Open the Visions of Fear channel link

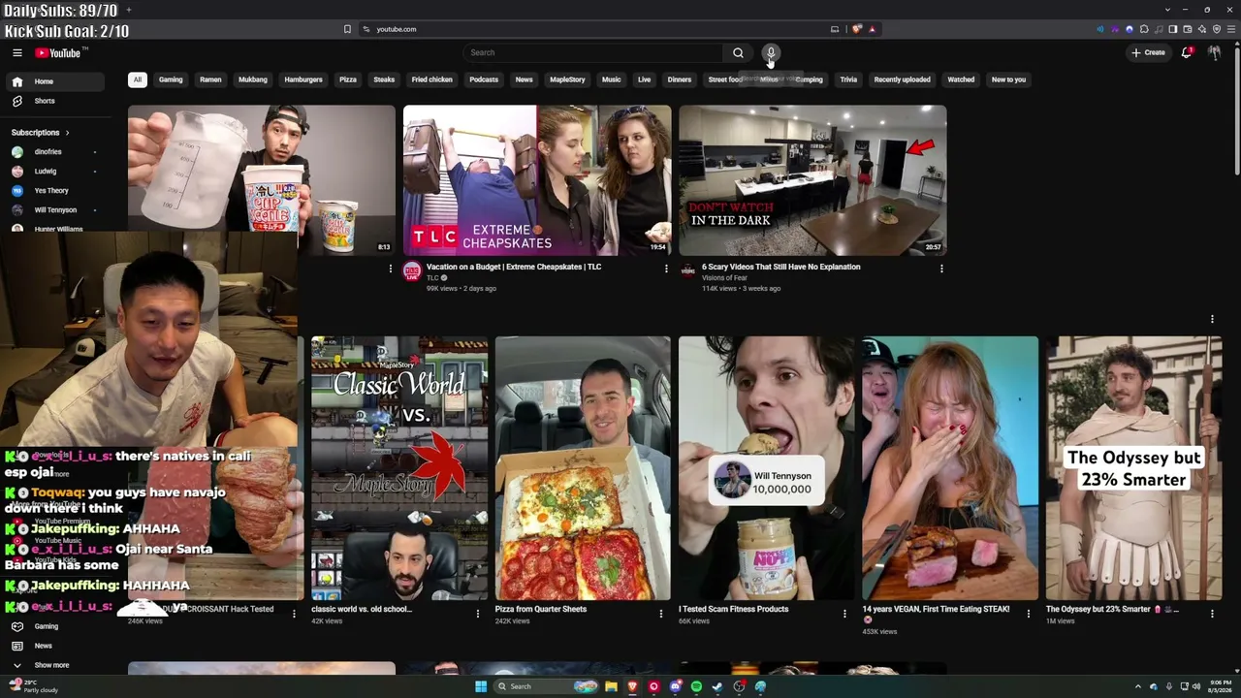coord(724,278)
